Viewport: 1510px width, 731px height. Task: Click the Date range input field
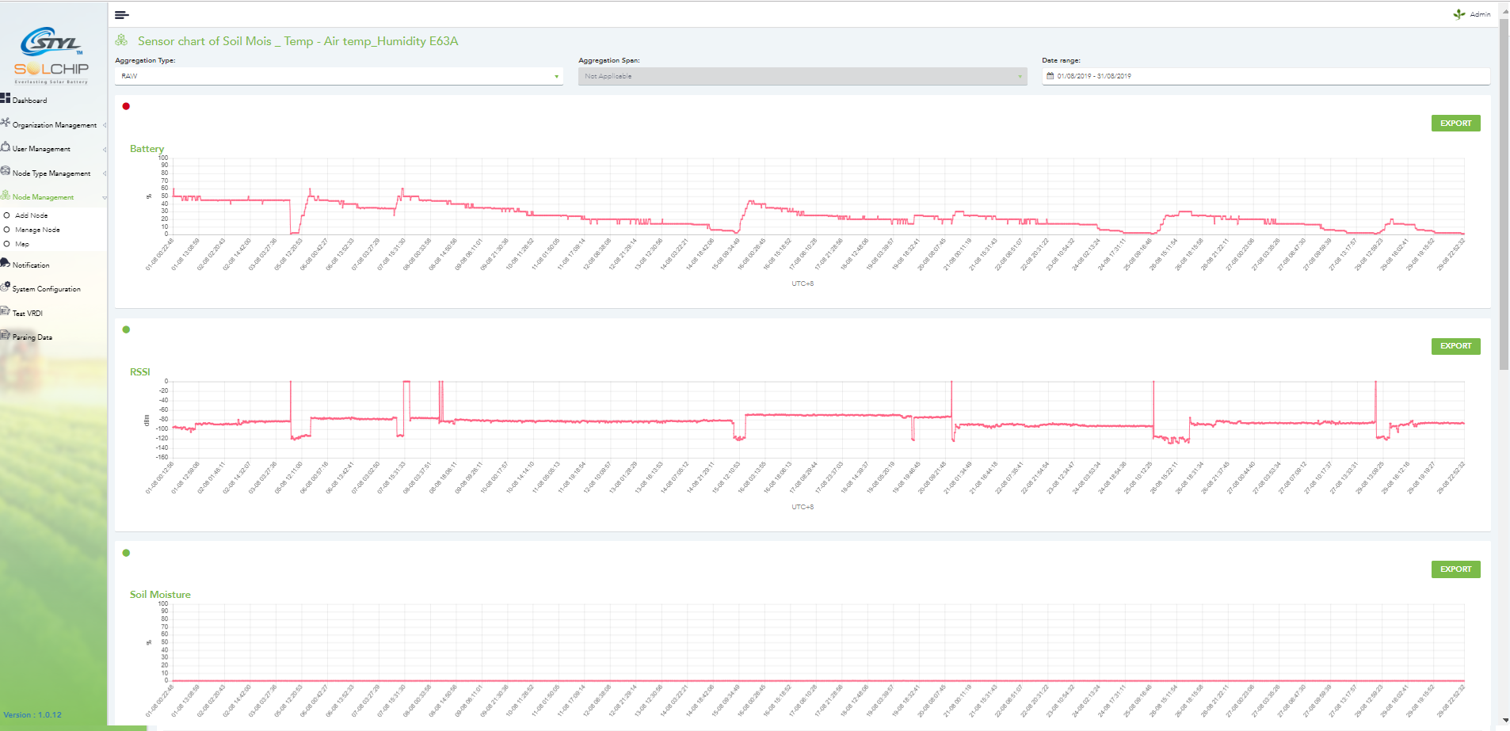pyautogui.click(x=1265, y=76)
